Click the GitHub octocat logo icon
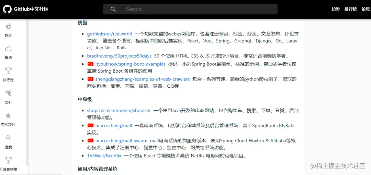 [x=7, y=9]
